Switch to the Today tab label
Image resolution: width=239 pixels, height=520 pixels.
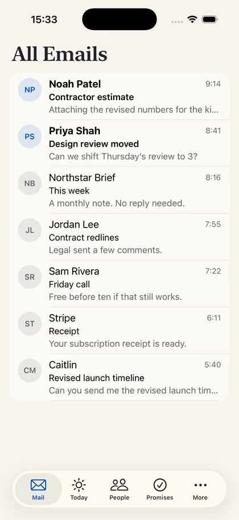tap(79, 497)
